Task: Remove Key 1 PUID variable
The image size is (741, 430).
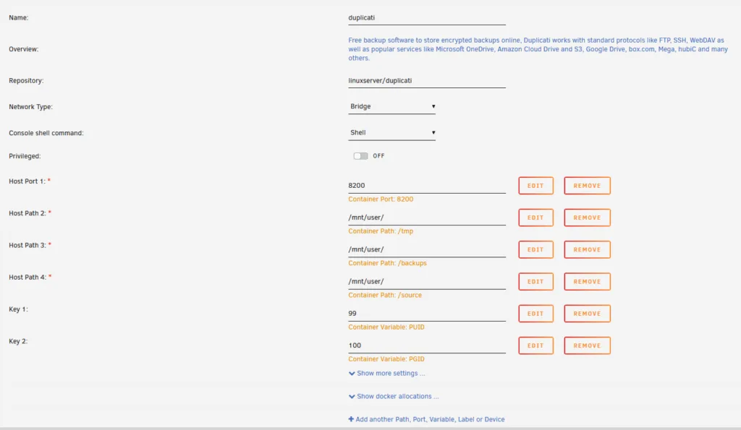Action: coord(587,314)
